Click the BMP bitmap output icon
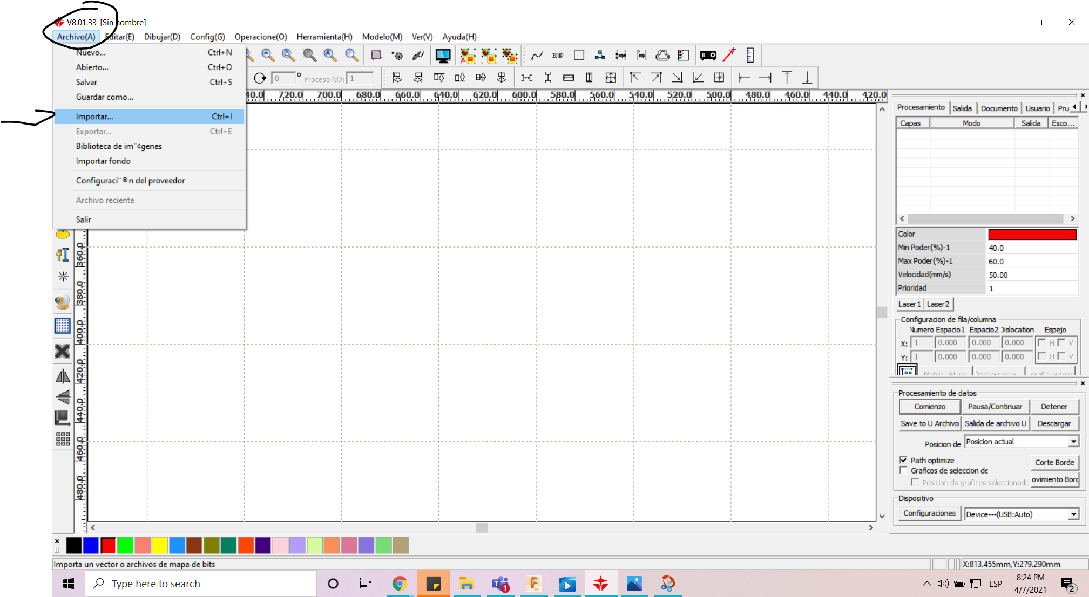The height and width of the screenshot is (597, 1089). 557,55
